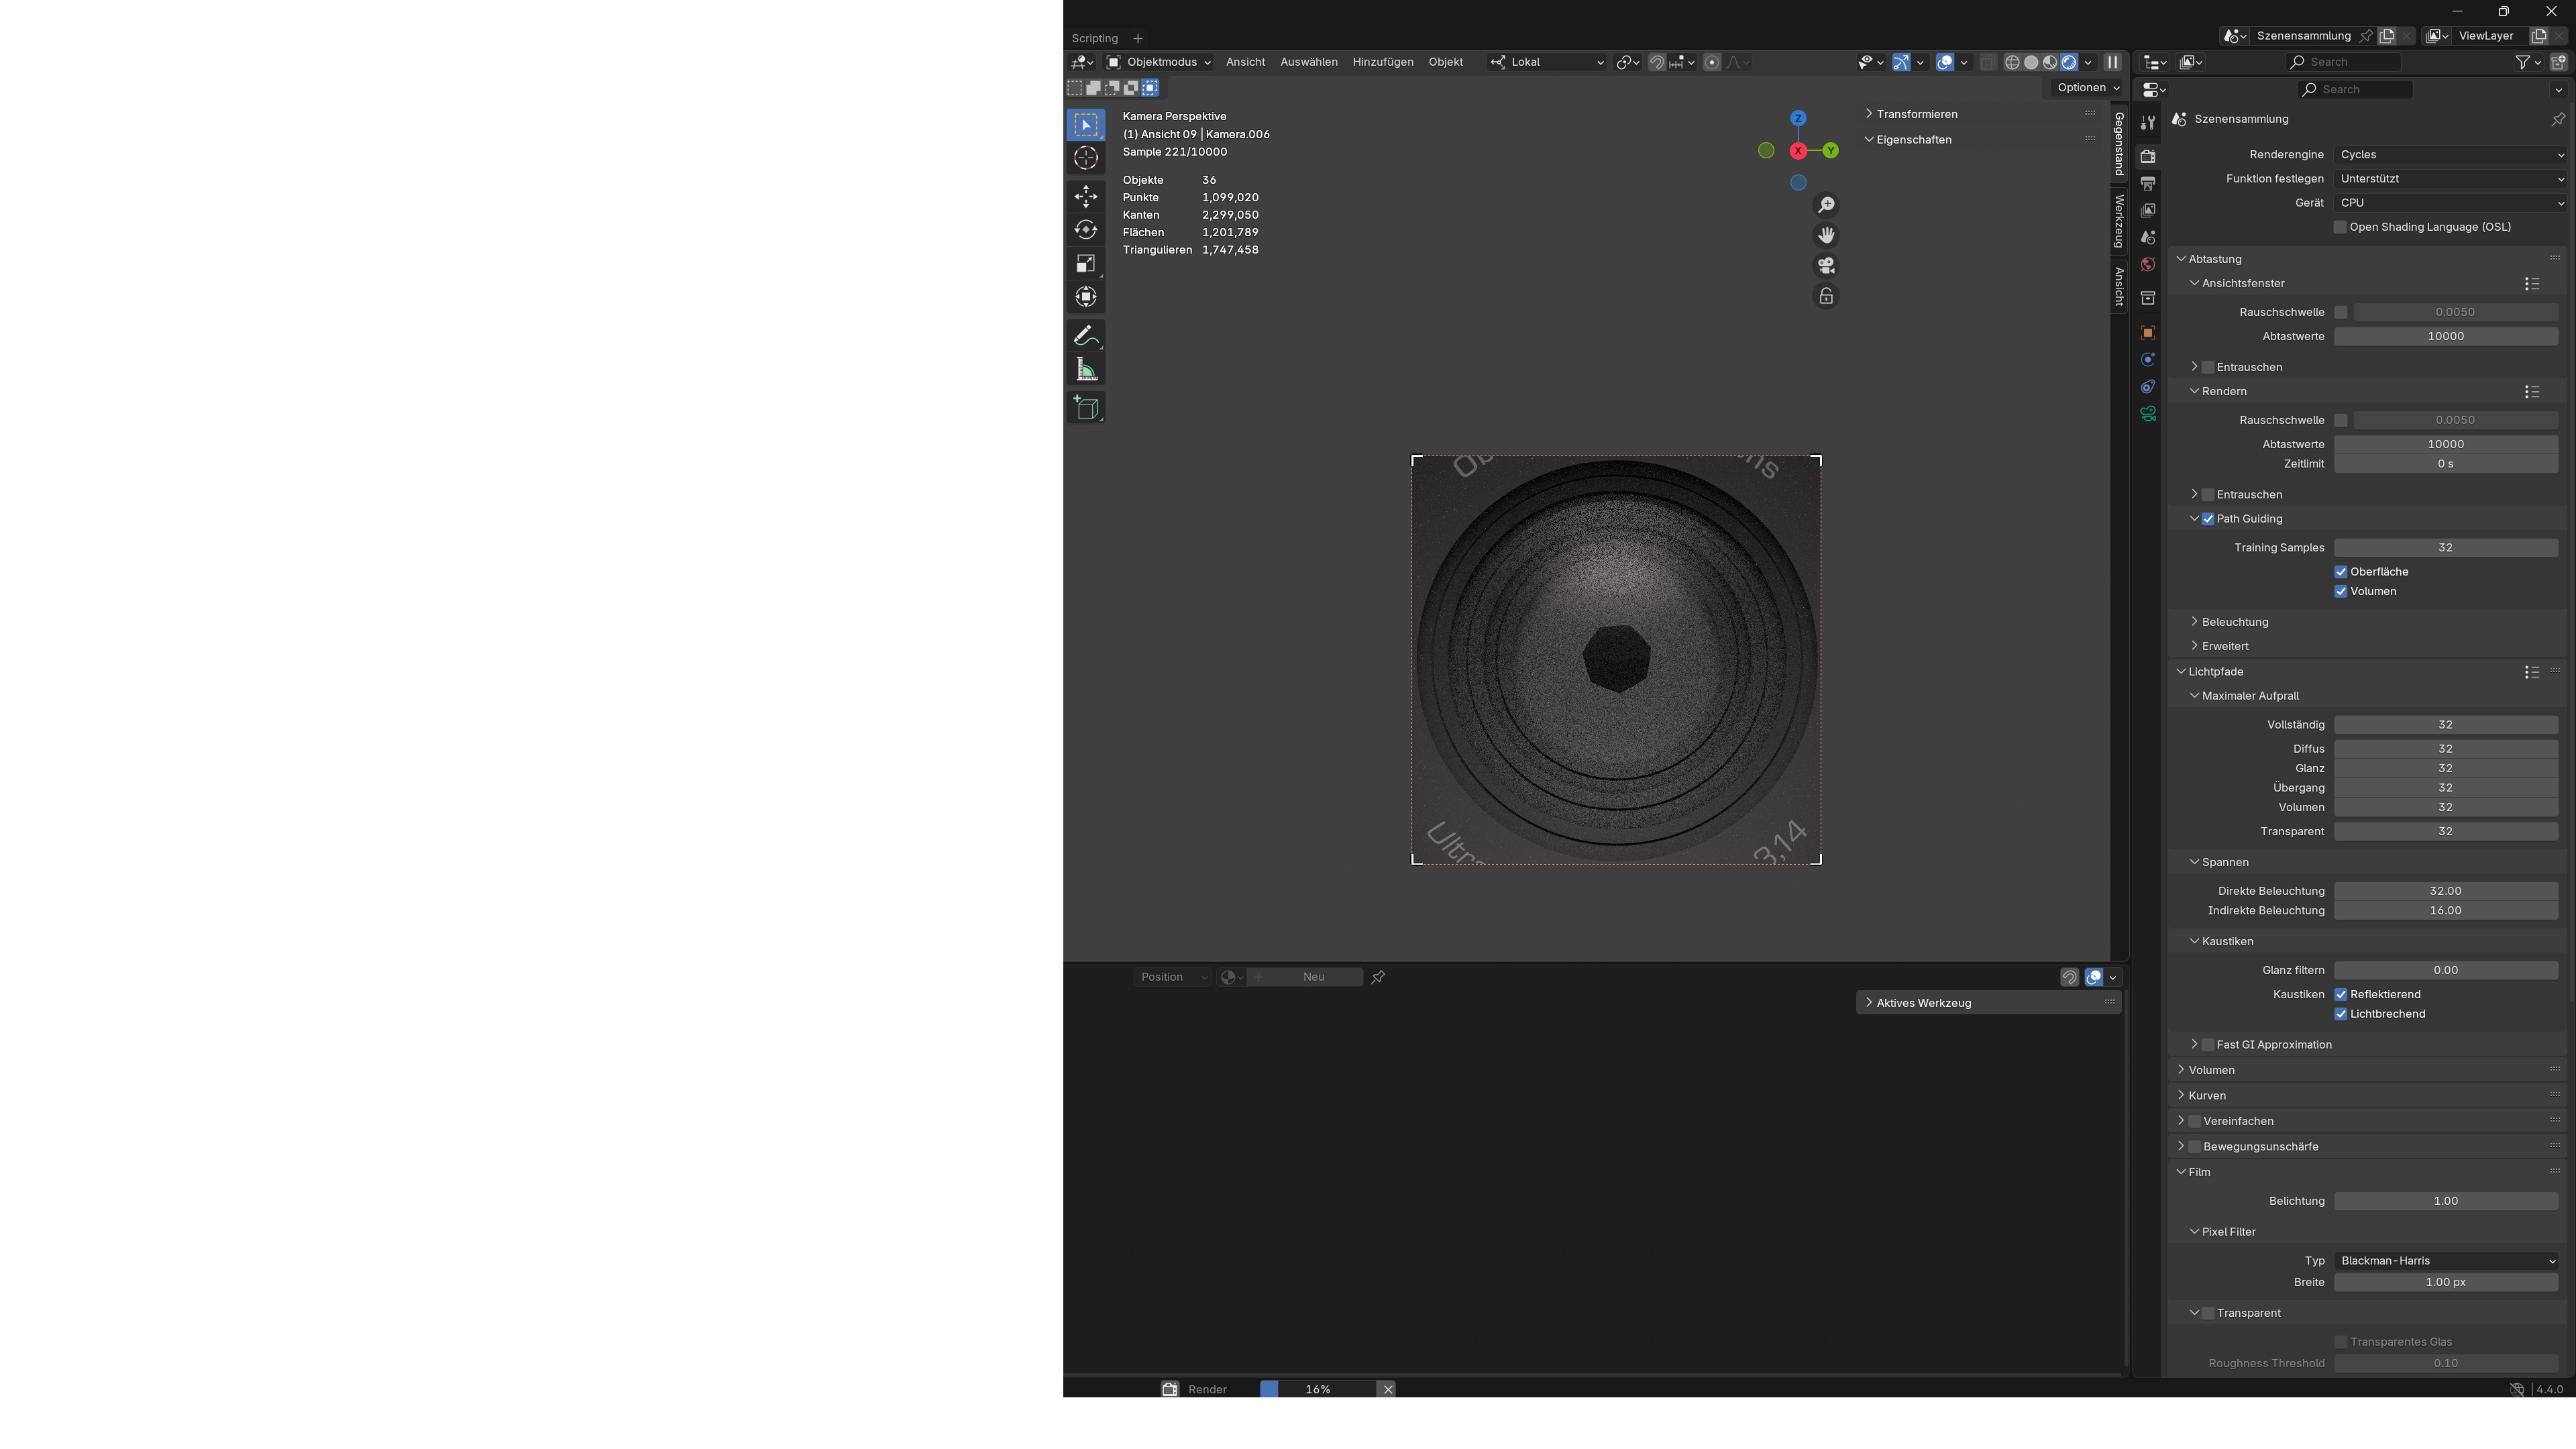
Task: Select the Annotate pencil tool
Action: click(x=1086, y=336)
